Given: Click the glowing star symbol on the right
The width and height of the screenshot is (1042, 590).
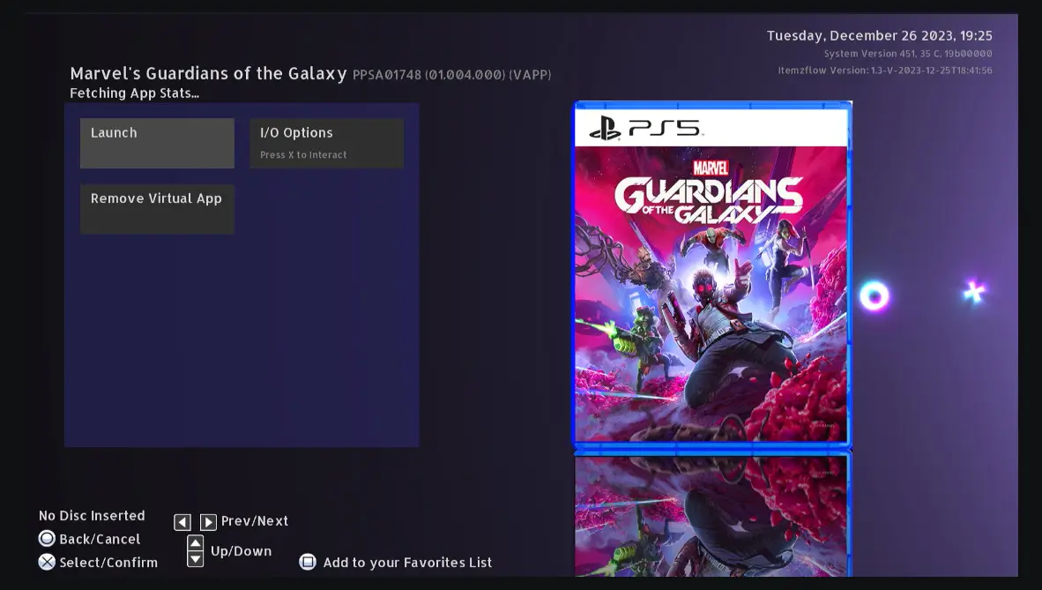Looking at the screenshot, I should click(x=973, y=292).
